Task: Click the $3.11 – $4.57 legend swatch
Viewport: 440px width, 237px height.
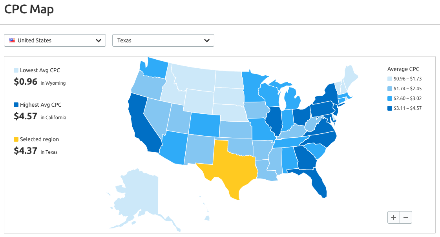Action: pos(390,108)
